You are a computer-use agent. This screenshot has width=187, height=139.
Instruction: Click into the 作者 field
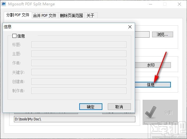tap(79, 63)
